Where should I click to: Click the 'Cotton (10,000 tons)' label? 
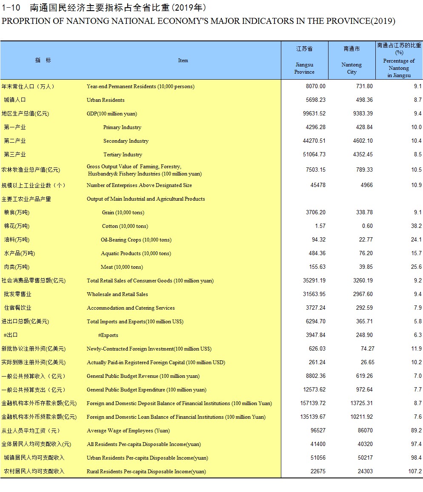[x=125, y=226]
